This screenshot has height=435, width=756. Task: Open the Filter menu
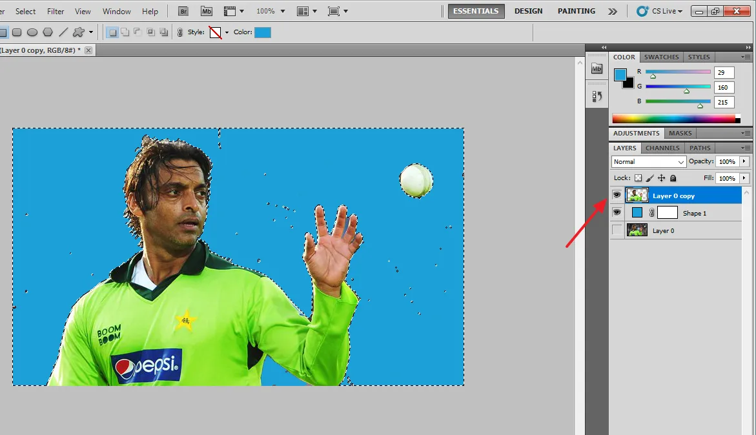(56, 11)
